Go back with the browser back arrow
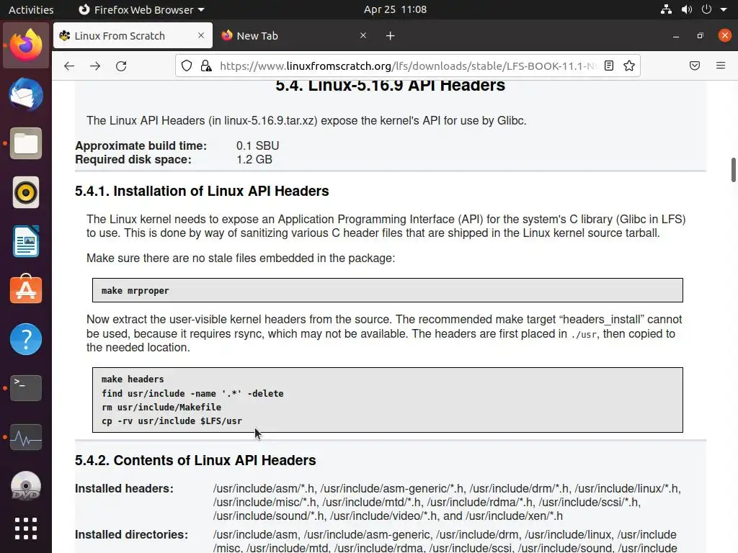Image resolution: width=738 pixels, height=553 pixels. tap(69, 66)
